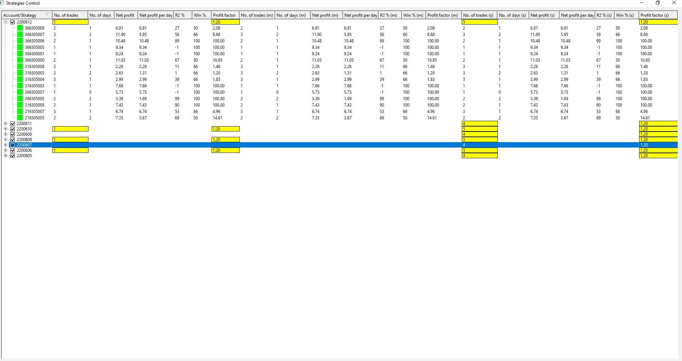
Task: Sort by the No. of trades column
Action: pos(70,15)
